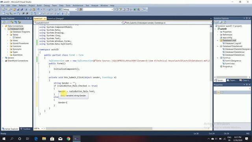
Task: Open the Debug configuration dropdown
Action: tap(76, 9)
